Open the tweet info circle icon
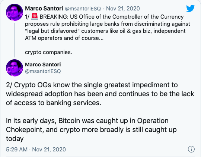This screenshot has width=201, height=157. pyautogui.click(x=191, y=149)
